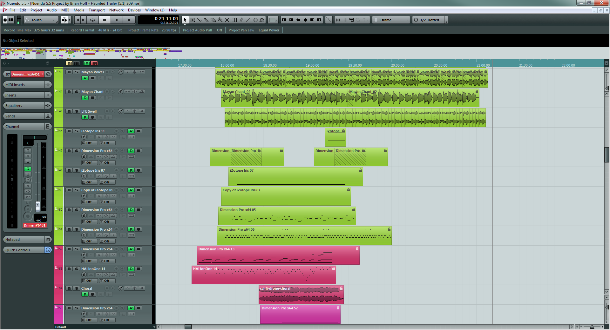Open the color selector dropdown in toolbar
The width and height of the screenshot is (610, 330).
[273, 20]
